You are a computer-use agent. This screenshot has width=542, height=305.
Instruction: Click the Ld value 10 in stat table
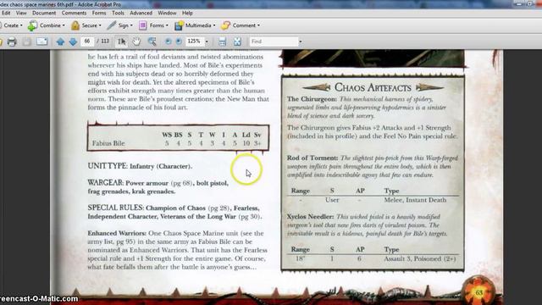[x=246, y=143]
